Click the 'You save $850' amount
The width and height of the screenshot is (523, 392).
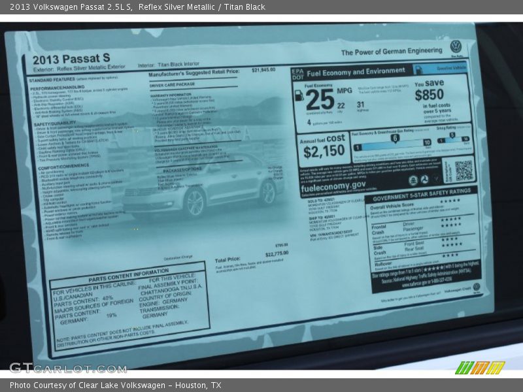tap(430, 95)
